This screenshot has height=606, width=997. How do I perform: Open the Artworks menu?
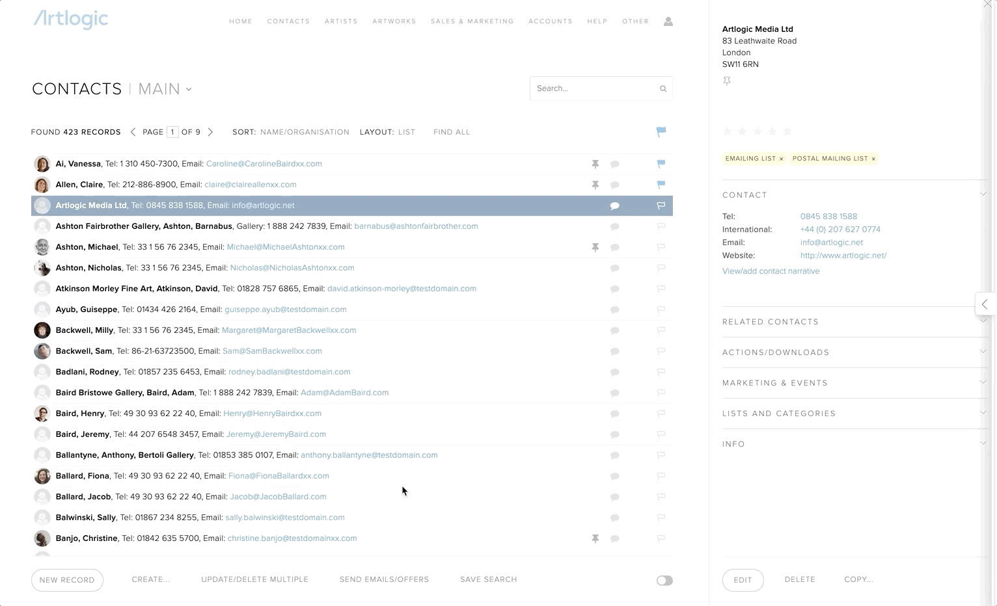[394, 21]
